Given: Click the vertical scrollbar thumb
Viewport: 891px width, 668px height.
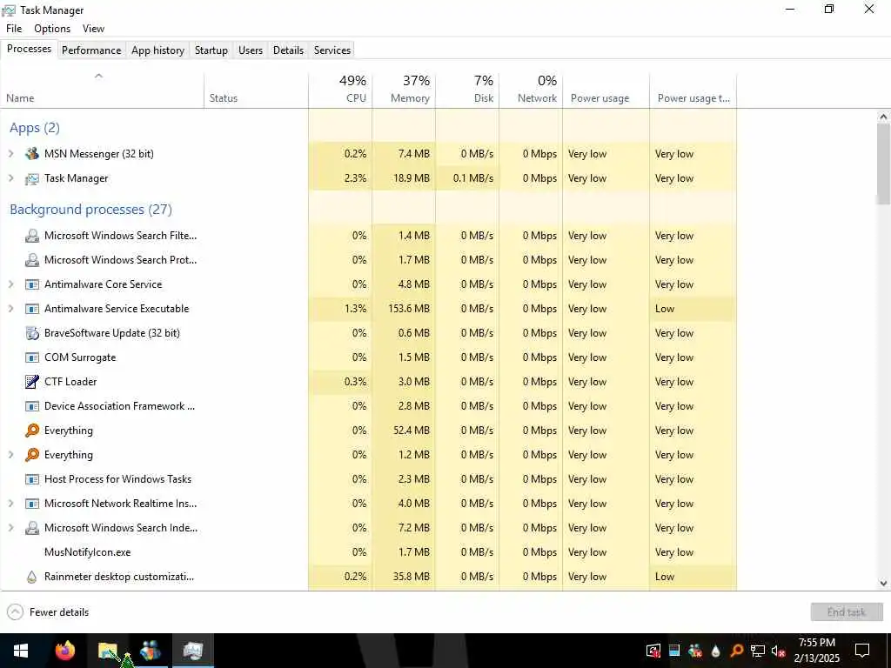Looking at the screenshot, I should click(x=883, y=164).
